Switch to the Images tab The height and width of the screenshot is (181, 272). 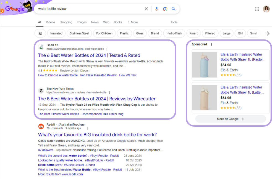tap(82, 22)
